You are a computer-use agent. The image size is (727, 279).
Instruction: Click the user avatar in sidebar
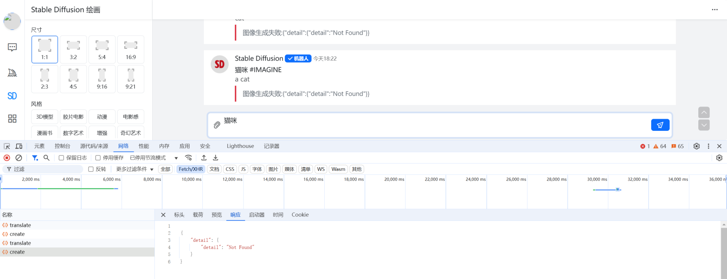pos(12,21)
